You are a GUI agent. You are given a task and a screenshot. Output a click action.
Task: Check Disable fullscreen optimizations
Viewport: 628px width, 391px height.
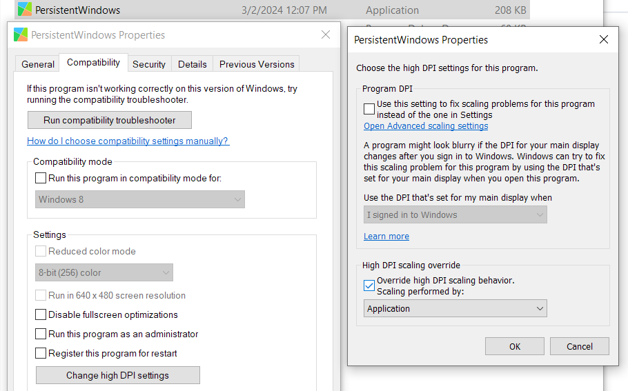[x=41, y=314]
